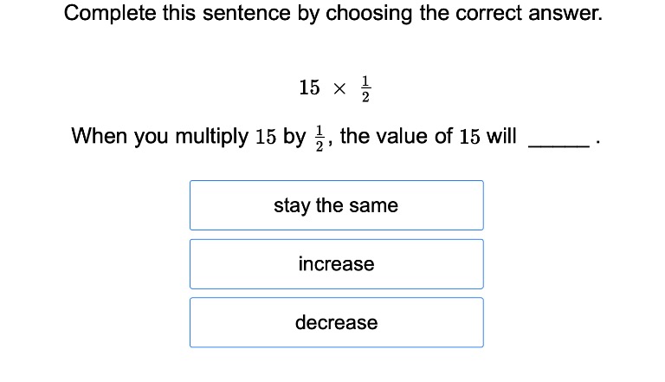Click the multiplication sign in the expression
665x382 pixels.
click(x=339, y=88)
